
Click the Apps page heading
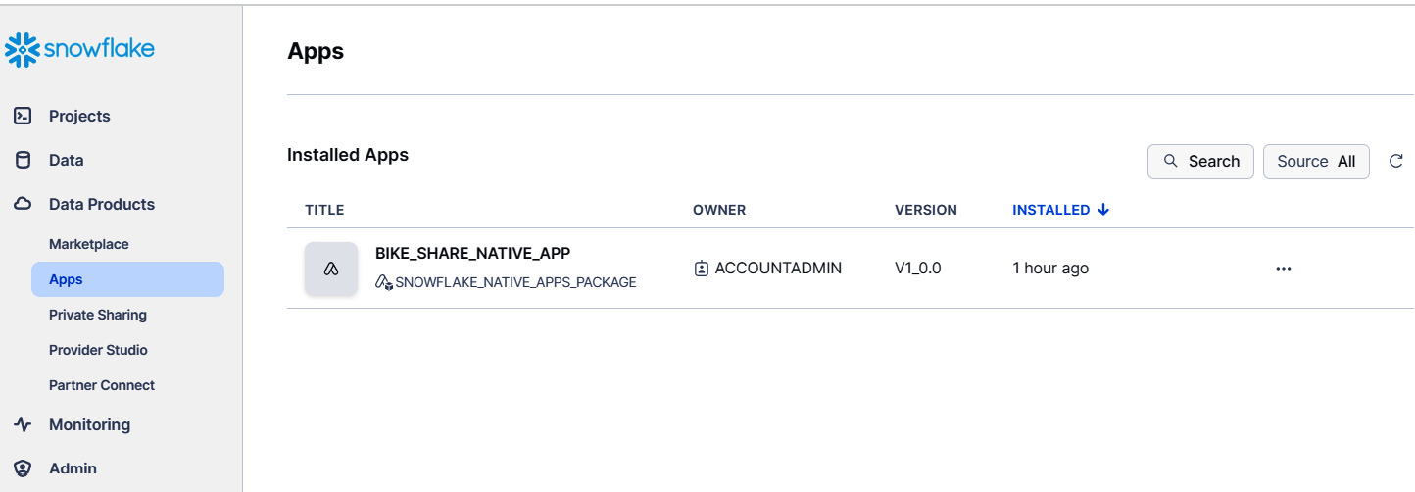point(316,51)
